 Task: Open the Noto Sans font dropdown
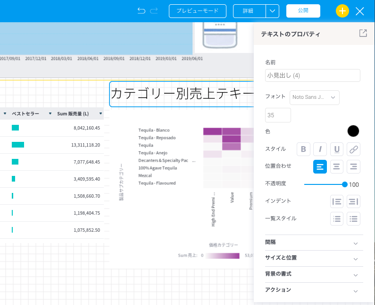click(315, 97)
